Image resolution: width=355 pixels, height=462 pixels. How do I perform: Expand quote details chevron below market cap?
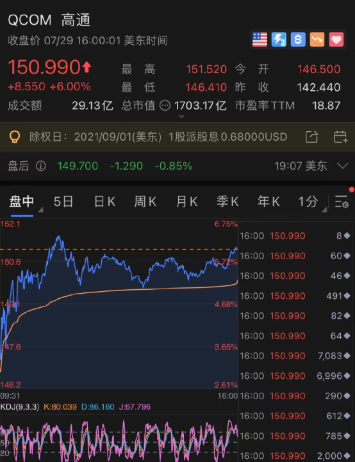181,116
